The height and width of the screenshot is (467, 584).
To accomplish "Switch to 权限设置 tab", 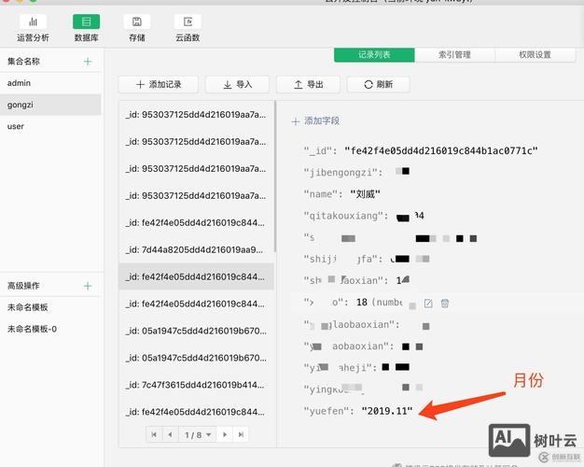I will click(x=535, y=55).
